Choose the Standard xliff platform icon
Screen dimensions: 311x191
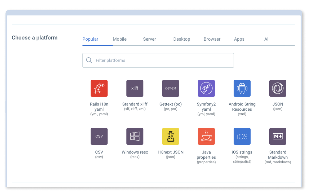135,88
